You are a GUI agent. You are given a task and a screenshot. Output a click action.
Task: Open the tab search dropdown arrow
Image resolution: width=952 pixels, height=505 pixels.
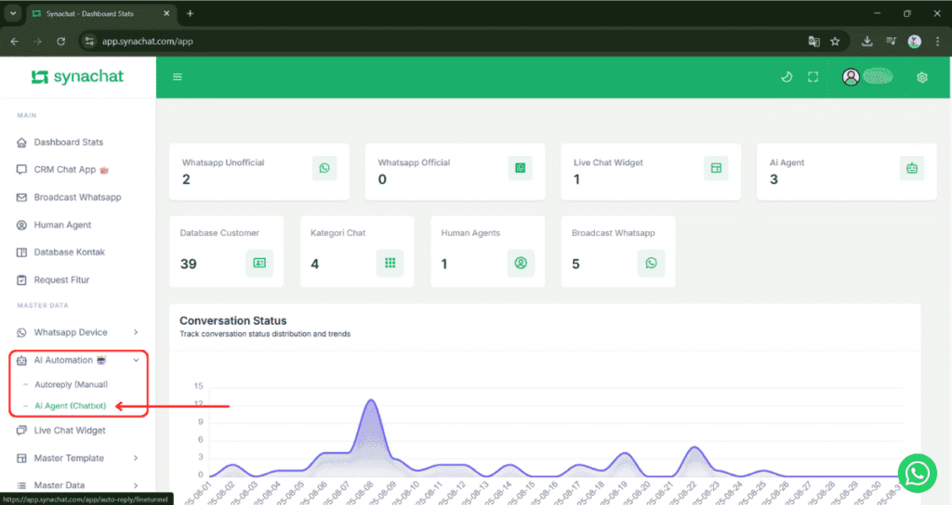click(x=13, y=13)
